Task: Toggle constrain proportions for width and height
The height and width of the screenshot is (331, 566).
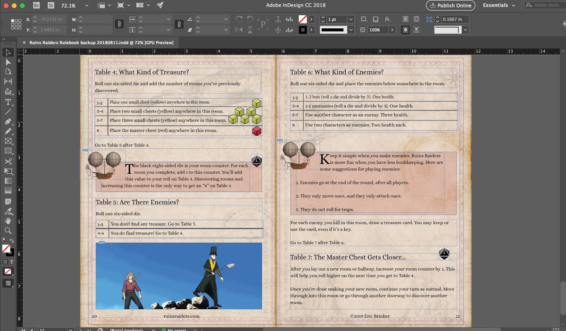Action: click(x=120, y=24)
